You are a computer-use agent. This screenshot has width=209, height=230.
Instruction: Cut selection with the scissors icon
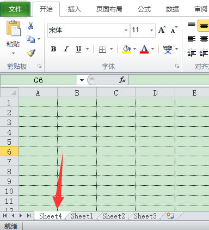coord(30,26)
